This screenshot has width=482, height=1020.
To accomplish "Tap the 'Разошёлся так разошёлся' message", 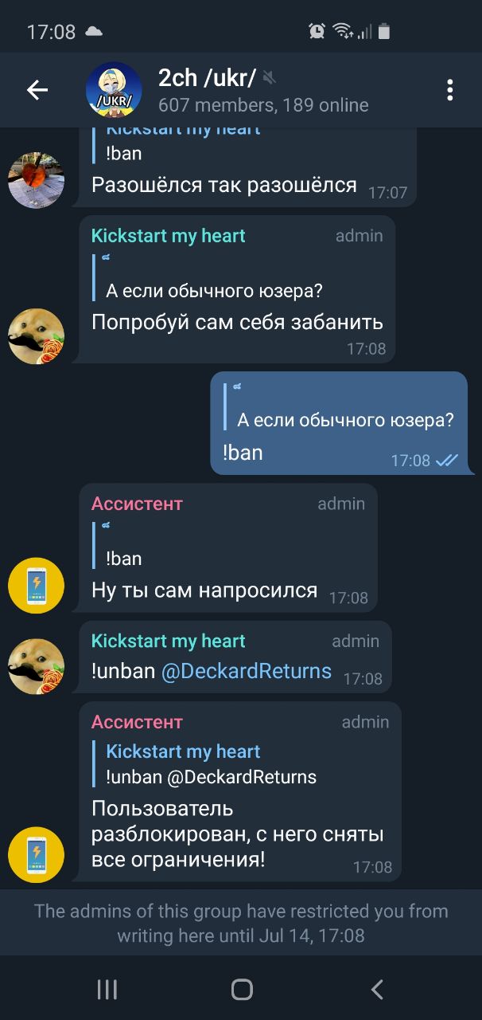I will (224, 185).
